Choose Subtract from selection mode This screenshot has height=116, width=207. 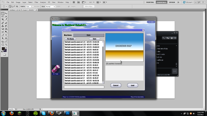[14, 6]
